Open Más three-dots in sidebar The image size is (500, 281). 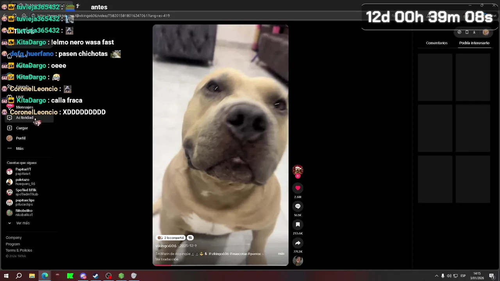(x=9, y=148)
